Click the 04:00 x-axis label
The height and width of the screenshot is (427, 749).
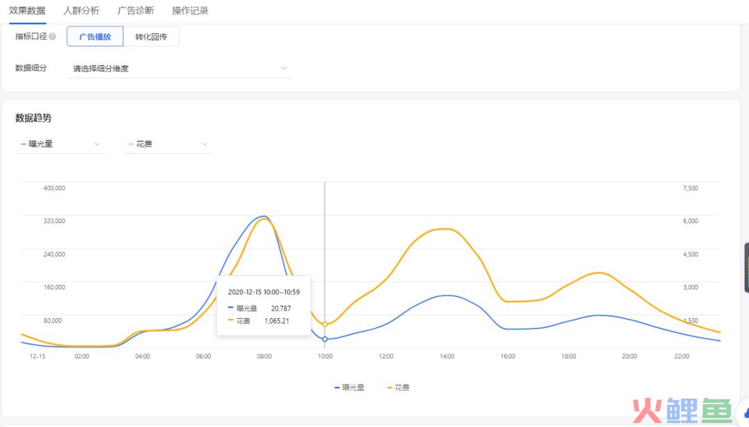click(x=142, y=356)
